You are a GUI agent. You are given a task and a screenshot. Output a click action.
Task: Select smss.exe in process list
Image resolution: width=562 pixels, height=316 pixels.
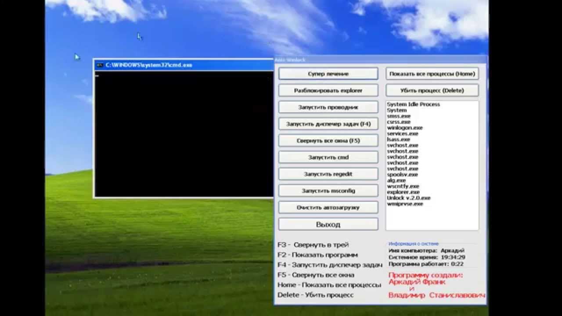point(399,116)
